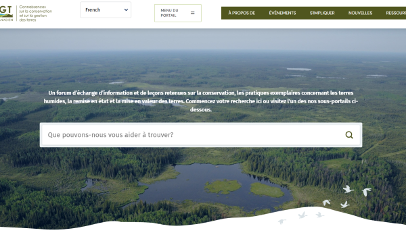Screen dimensions: 406x243
Task: Open the Nouvelles menu item
Action: coord(360,13)
